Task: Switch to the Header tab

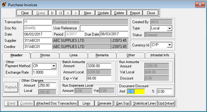Action: coord(16,55)
